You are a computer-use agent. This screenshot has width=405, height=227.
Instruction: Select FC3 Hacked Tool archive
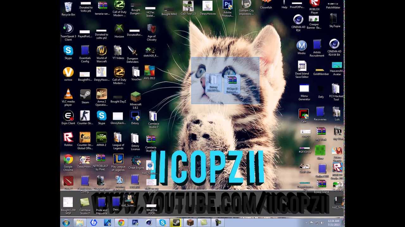(x=336, y=93)
